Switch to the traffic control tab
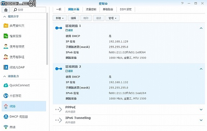Image resolution: width=207 pixels, height=131 pixels. coord(91,9)
